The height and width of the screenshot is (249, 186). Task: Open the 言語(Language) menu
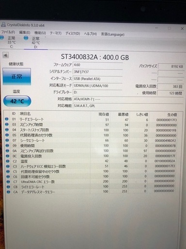[x=112, y=35]
